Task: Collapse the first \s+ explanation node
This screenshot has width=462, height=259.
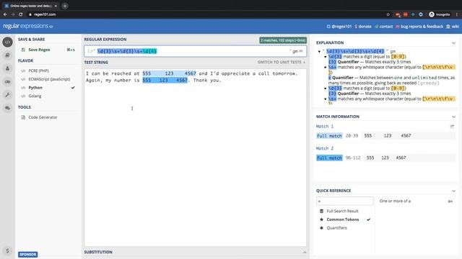Action: coord(326,67)
